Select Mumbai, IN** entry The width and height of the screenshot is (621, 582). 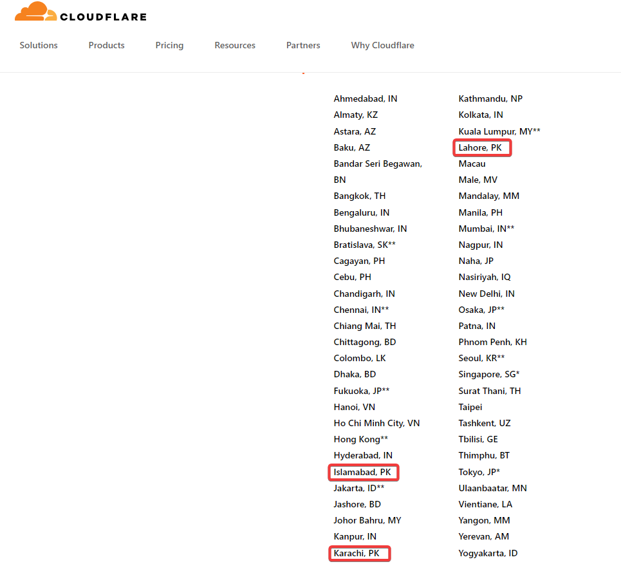487,229
